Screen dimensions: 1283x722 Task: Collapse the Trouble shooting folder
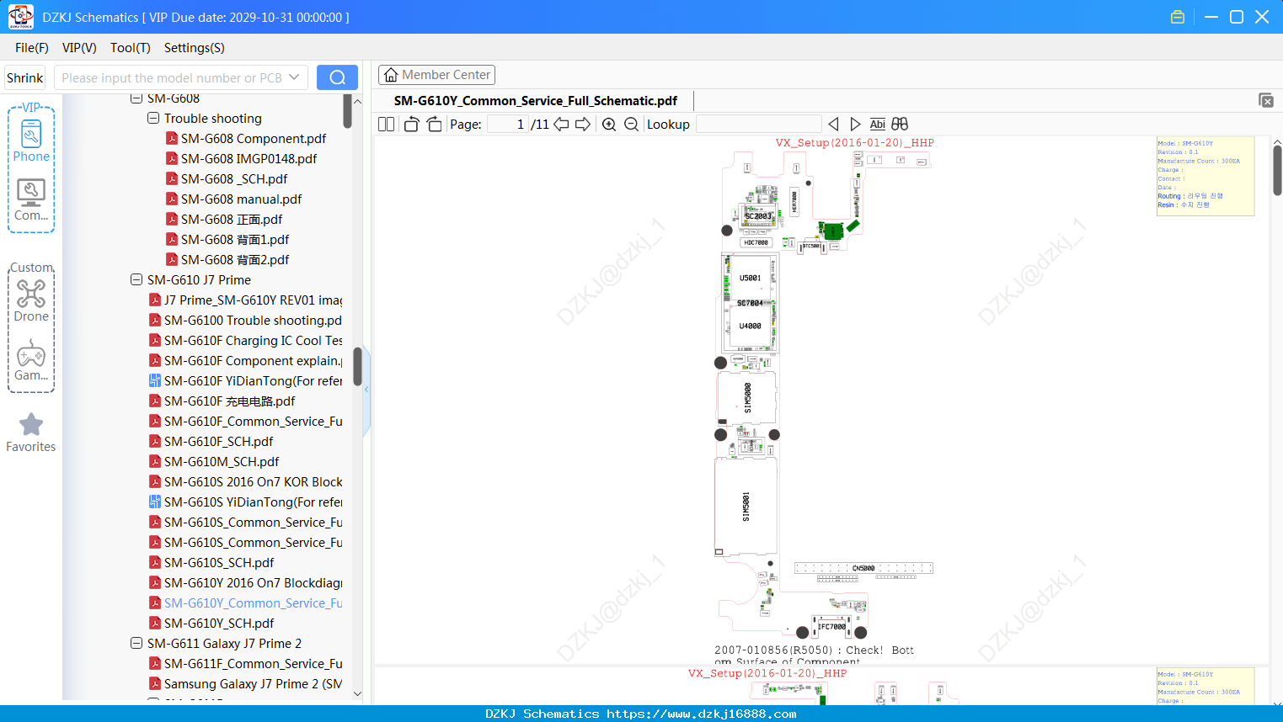click(153, 118)
